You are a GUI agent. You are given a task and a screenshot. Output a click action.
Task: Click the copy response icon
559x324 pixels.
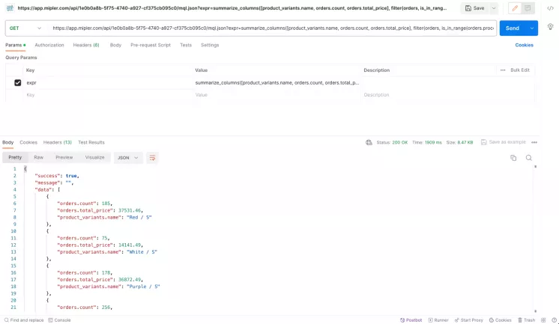pos(513,158)
